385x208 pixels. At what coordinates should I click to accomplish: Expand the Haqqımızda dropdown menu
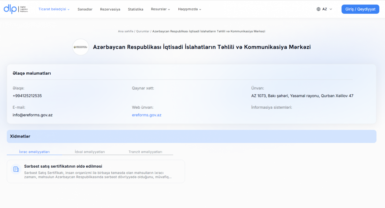190,9
